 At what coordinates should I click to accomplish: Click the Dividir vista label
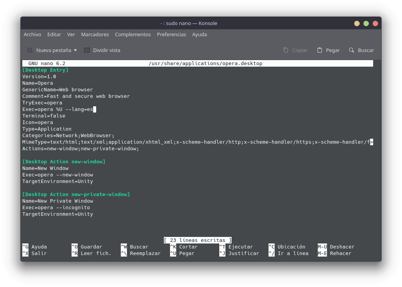(x=107, y=50)
